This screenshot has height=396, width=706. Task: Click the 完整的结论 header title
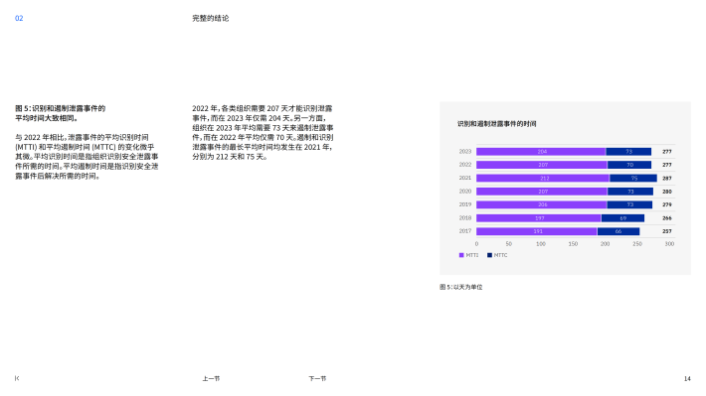[210, 18]
